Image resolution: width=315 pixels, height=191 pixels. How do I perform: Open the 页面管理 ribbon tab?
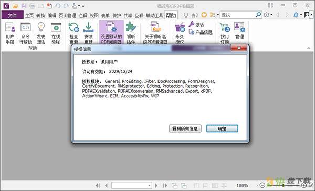pyautogui.click(x=67, y=15)
